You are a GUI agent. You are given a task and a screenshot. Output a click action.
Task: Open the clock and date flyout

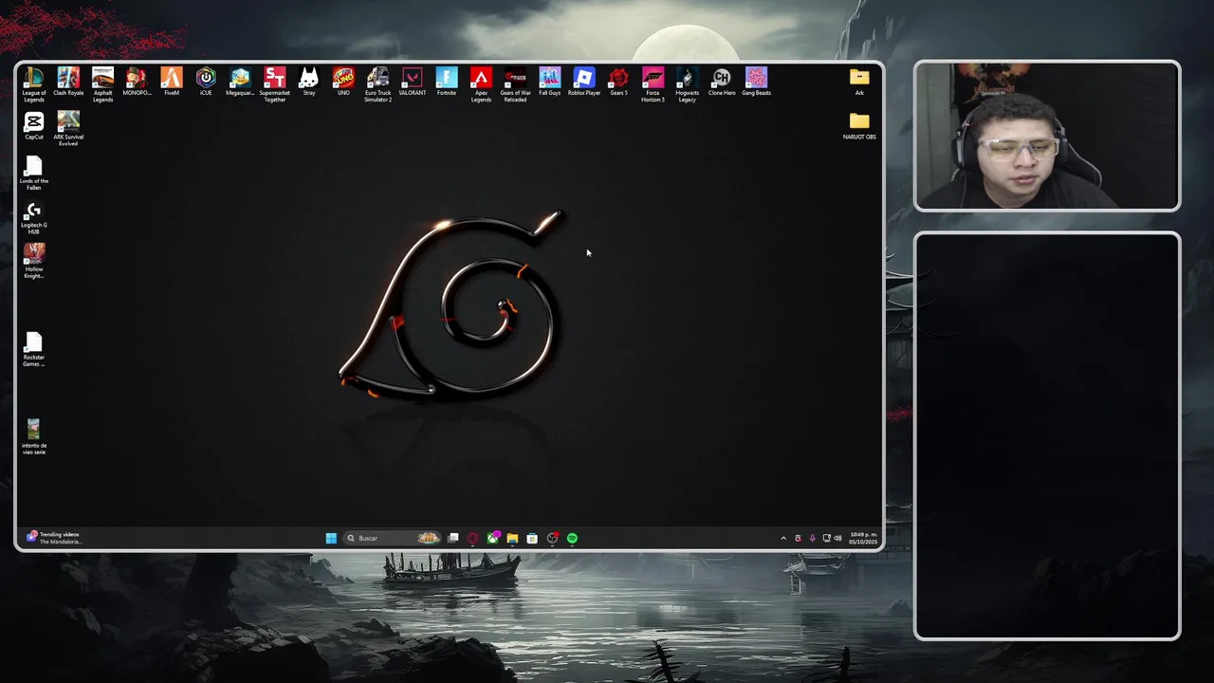(864, 538)
